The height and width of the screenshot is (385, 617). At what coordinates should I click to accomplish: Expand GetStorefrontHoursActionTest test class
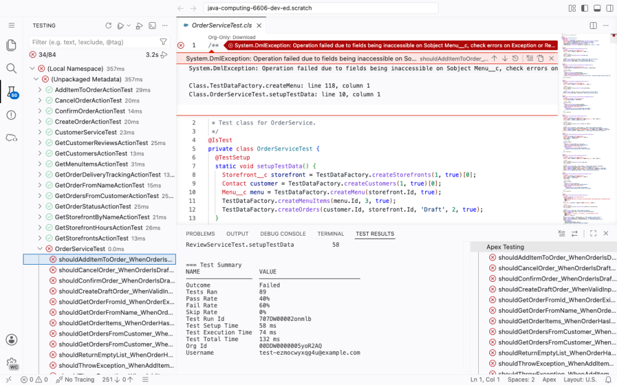coord(39,228)
